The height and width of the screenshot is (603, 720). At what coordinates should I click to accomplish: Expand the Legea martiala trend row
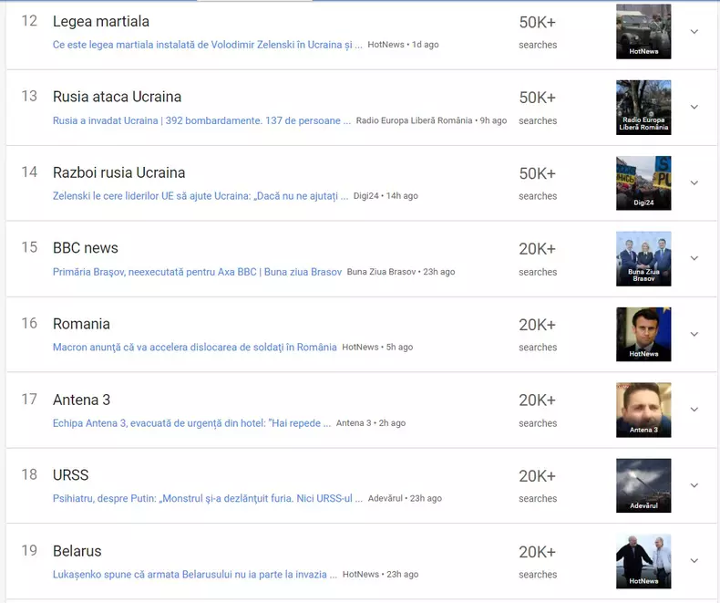pyautogui.click(x=694, y=32)
